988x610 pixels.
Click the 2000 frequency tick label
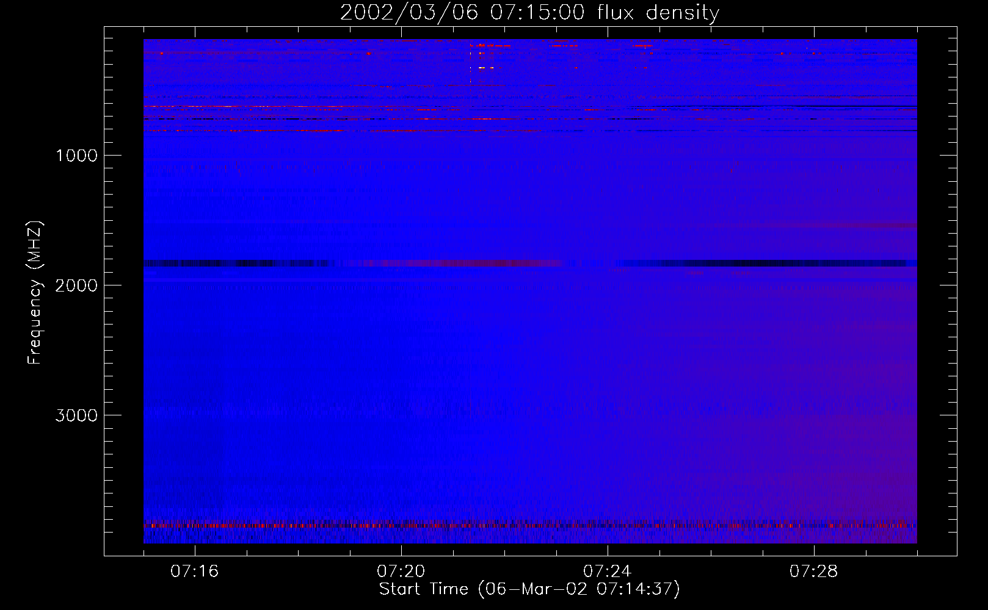click(76, 285)
